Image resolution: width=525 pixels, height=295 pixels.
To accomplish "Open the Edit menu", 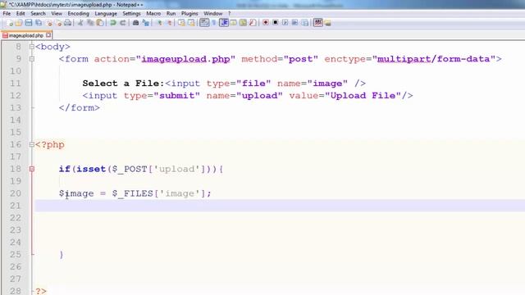I will click(x=21, y=14).
